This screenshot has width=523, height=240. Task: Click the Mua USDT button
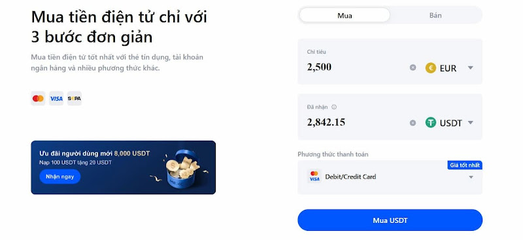coord(390,220)
